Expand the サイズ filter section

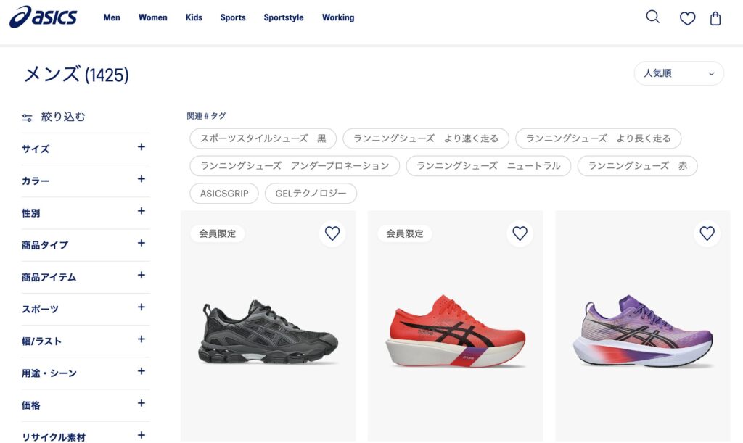(86, 149)
